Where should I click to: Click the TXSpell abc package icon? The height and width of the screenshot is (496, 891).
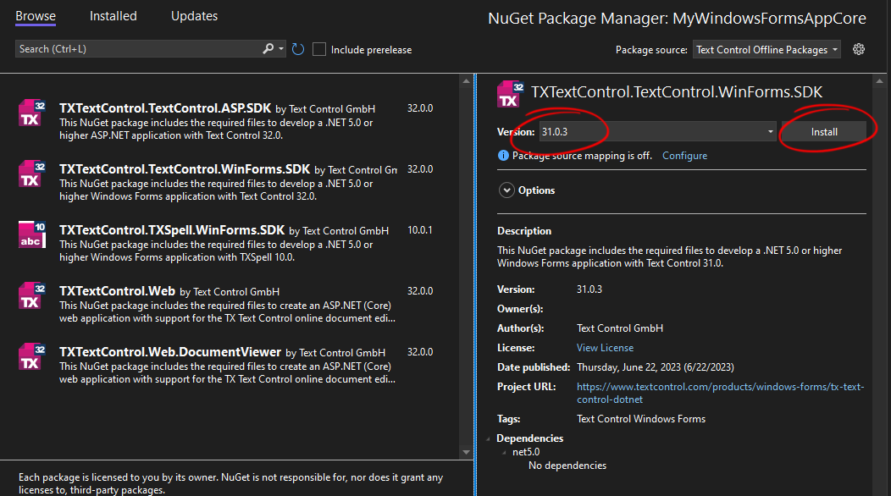click(x=32, y=234)
